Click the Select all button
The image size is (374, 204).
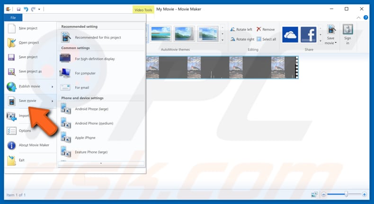click(267, 39)
